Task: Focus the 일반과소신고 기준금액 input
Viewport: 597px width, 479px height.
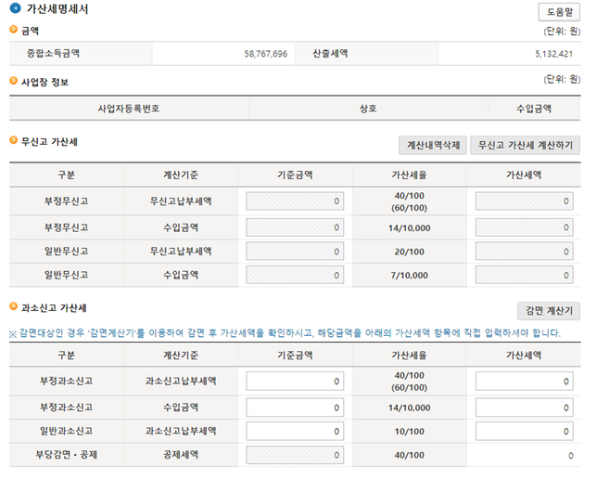Action: [x=295, y=432]
